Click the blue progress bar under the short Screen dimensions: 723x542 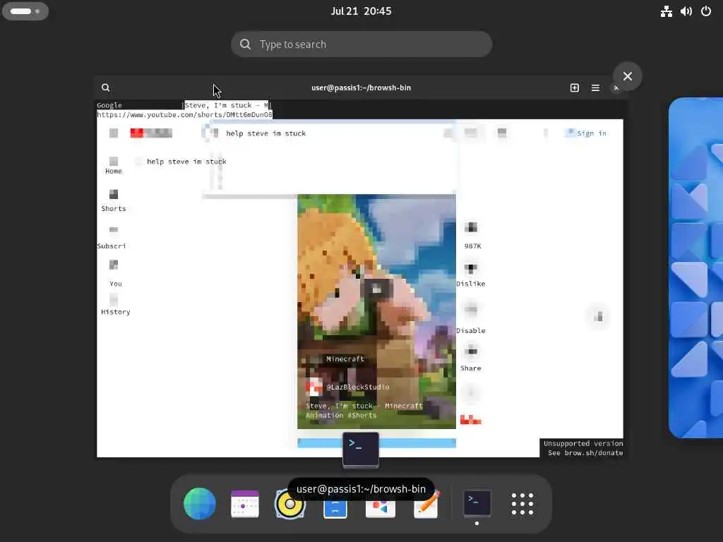376,443
